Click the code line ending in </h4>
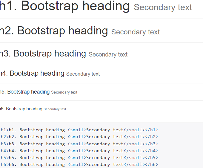The image size is (203, 168). click(79, 151)
